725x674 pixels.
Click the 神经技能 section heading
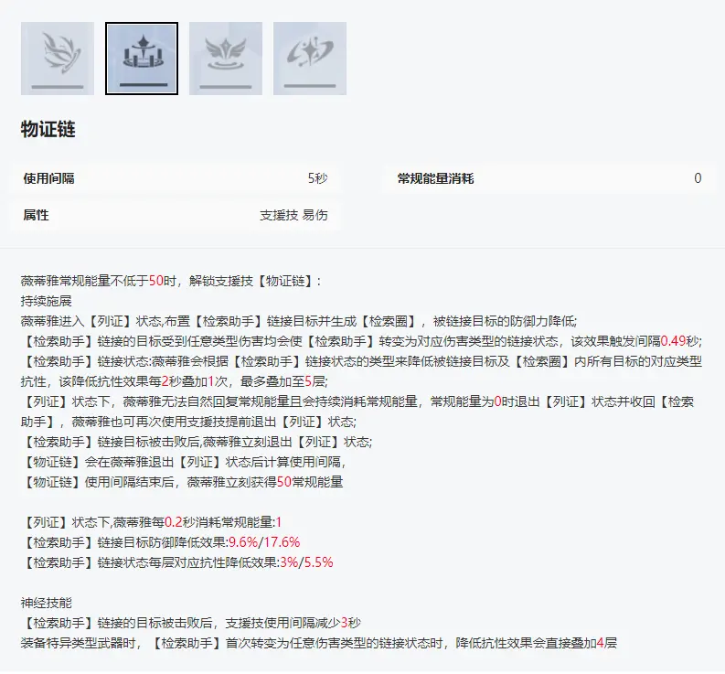(x=45, y=604)
